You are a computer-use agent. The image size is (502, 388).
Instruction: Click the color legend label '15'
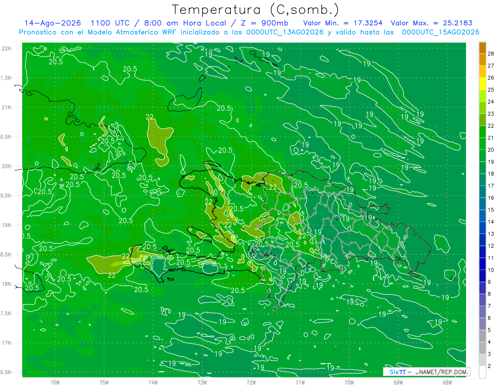coord(491,210)
